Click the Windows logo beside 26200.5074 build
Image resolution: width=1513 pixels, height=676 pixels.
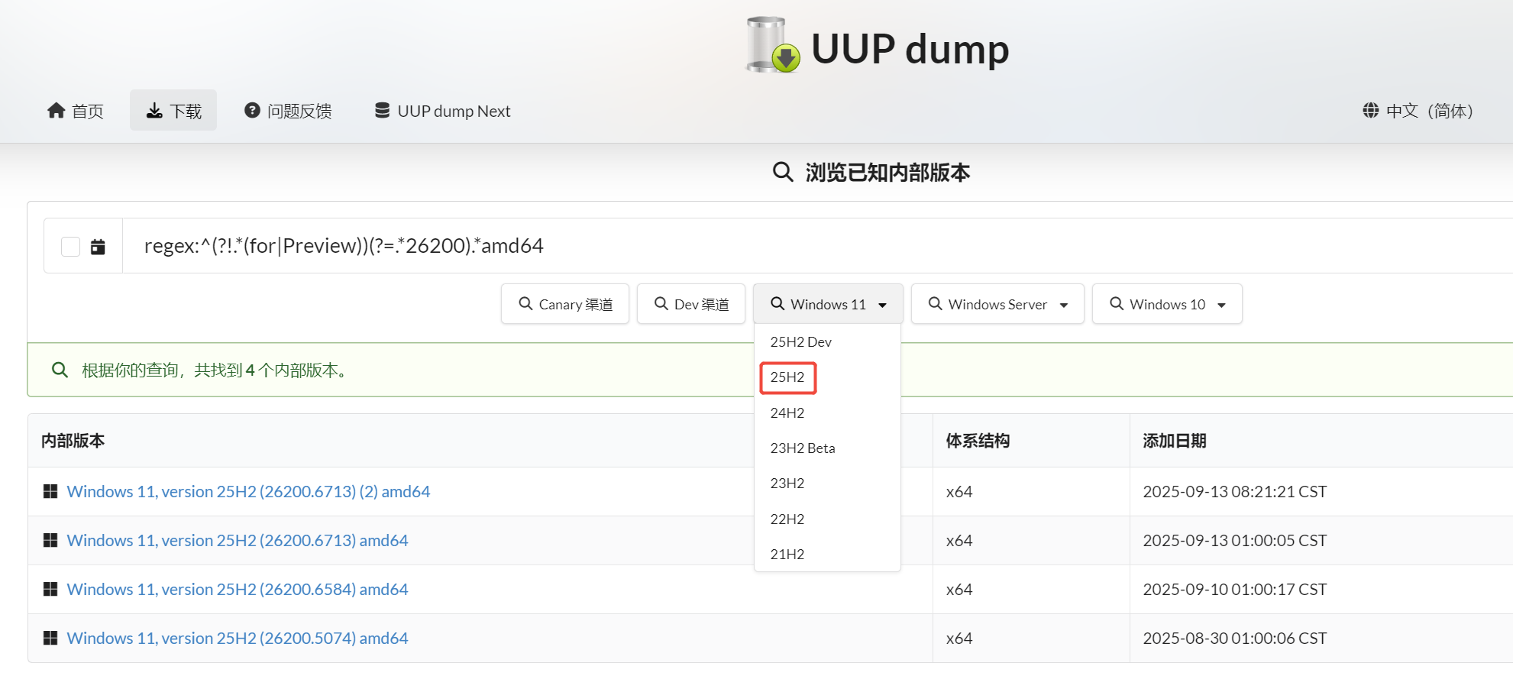(x=50, y=638)
